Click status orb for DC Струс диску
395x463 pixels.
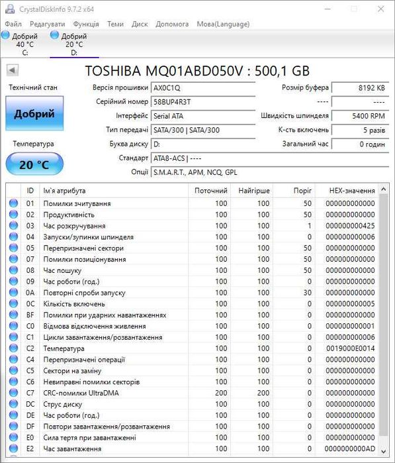click(x=14, y=404)
